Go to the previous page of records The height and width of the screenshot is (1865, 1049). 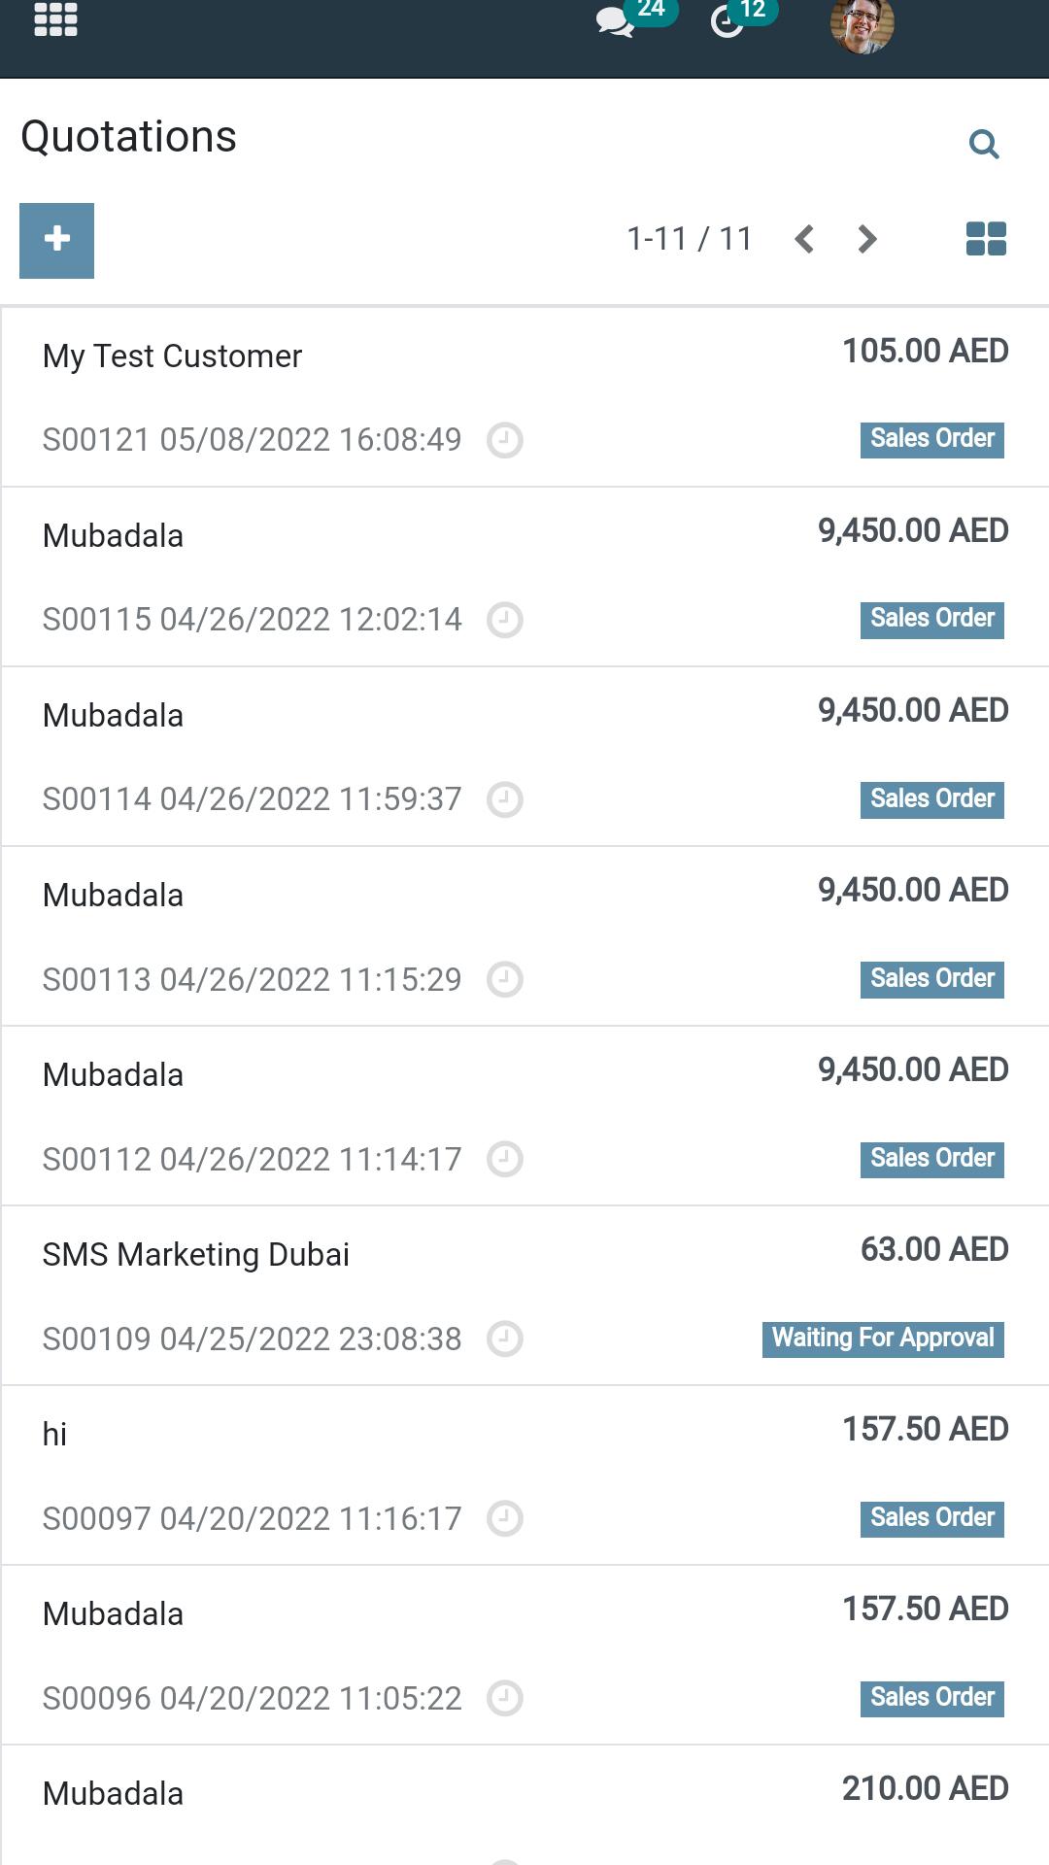(804, 239)
